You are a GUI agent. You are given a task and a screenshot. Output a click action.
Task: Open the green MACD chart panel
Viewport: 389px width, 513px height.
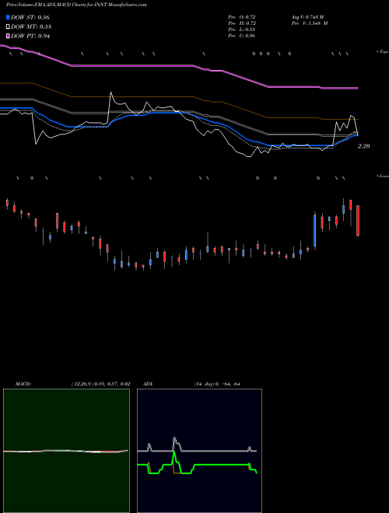point(66,451)
